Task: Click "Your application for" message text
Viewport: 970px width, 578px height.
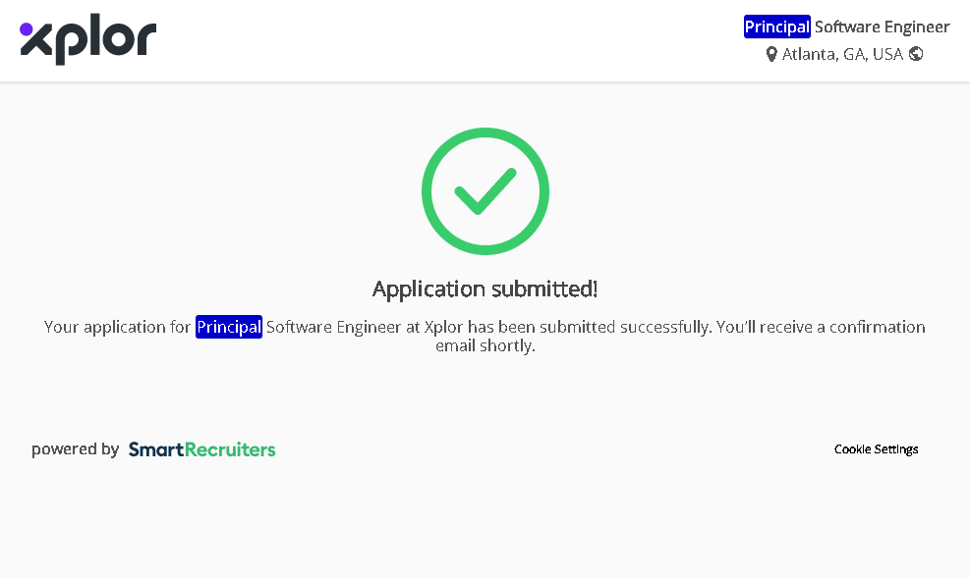Action: click(x=117, y=327)
